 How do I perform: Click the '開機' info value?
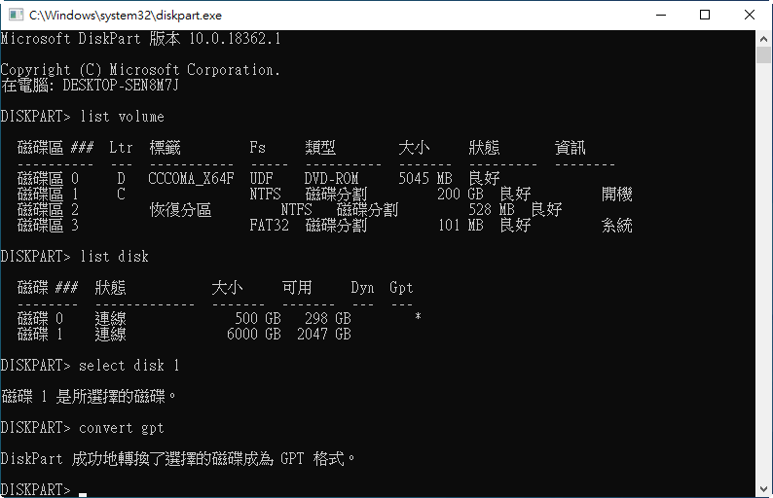(616, 195)
